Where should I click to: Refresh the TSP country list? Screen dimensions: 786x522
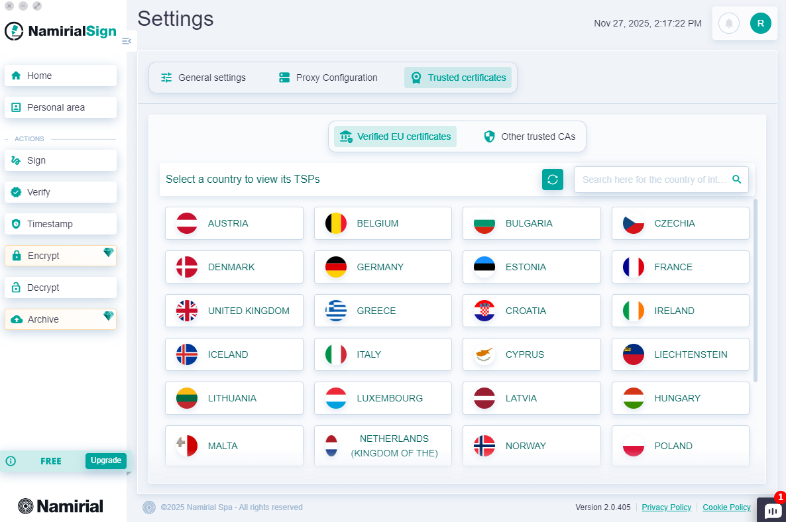[553, 179]
